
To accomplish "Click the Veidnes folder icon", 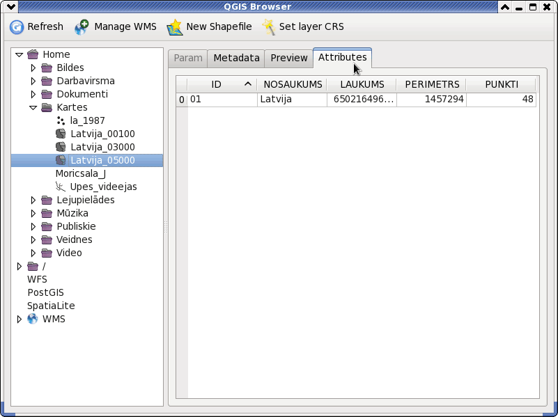I will pyautogui.click(x=47, y=239).
